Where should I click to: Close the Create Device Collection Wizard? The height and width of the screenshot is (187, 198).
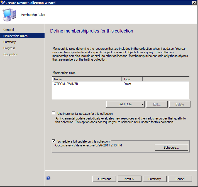(x=194, y=3)
